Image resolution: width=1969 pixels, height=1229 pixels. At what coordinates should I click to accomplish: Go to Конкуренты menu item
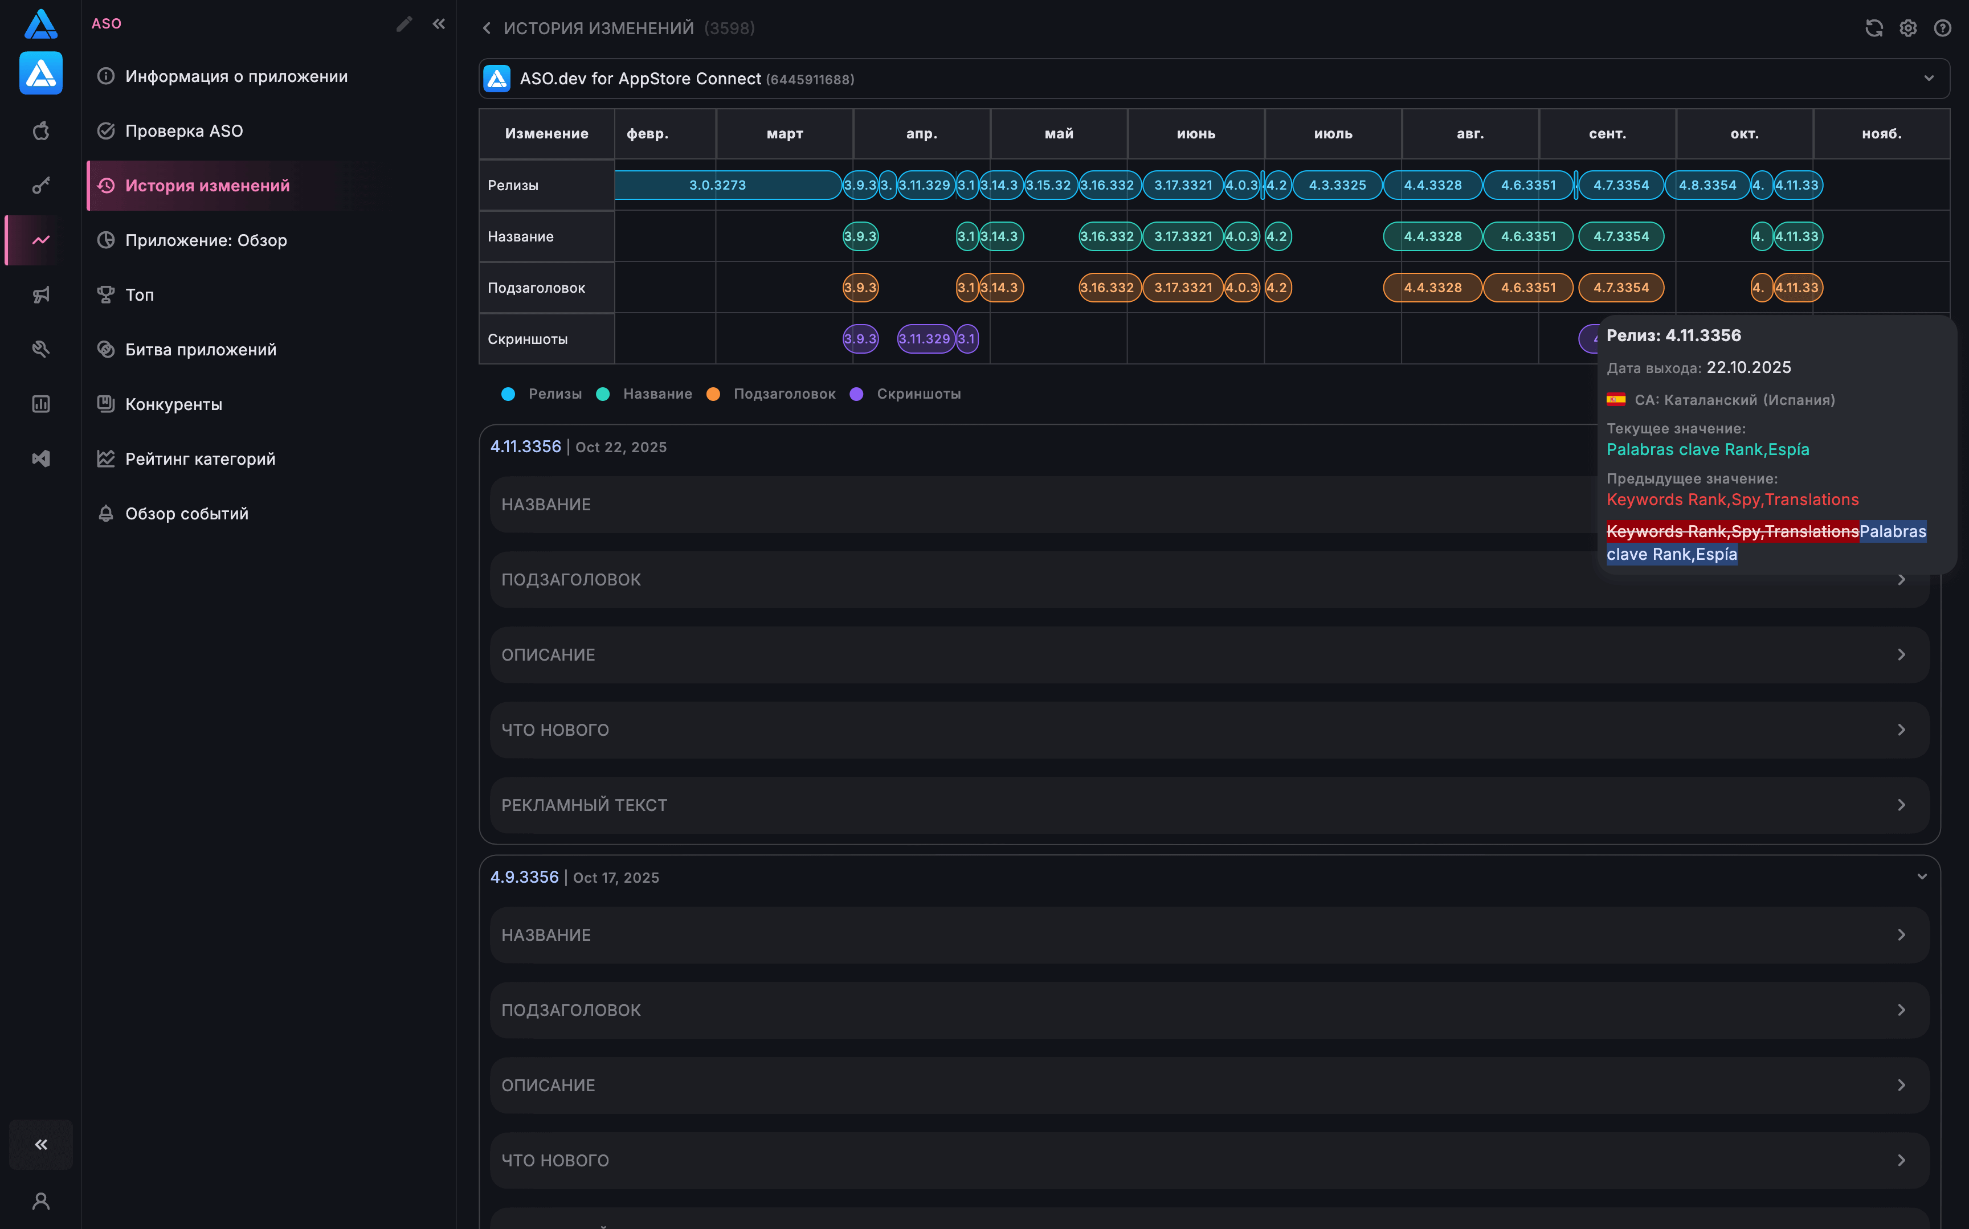(x=173, y=404)
